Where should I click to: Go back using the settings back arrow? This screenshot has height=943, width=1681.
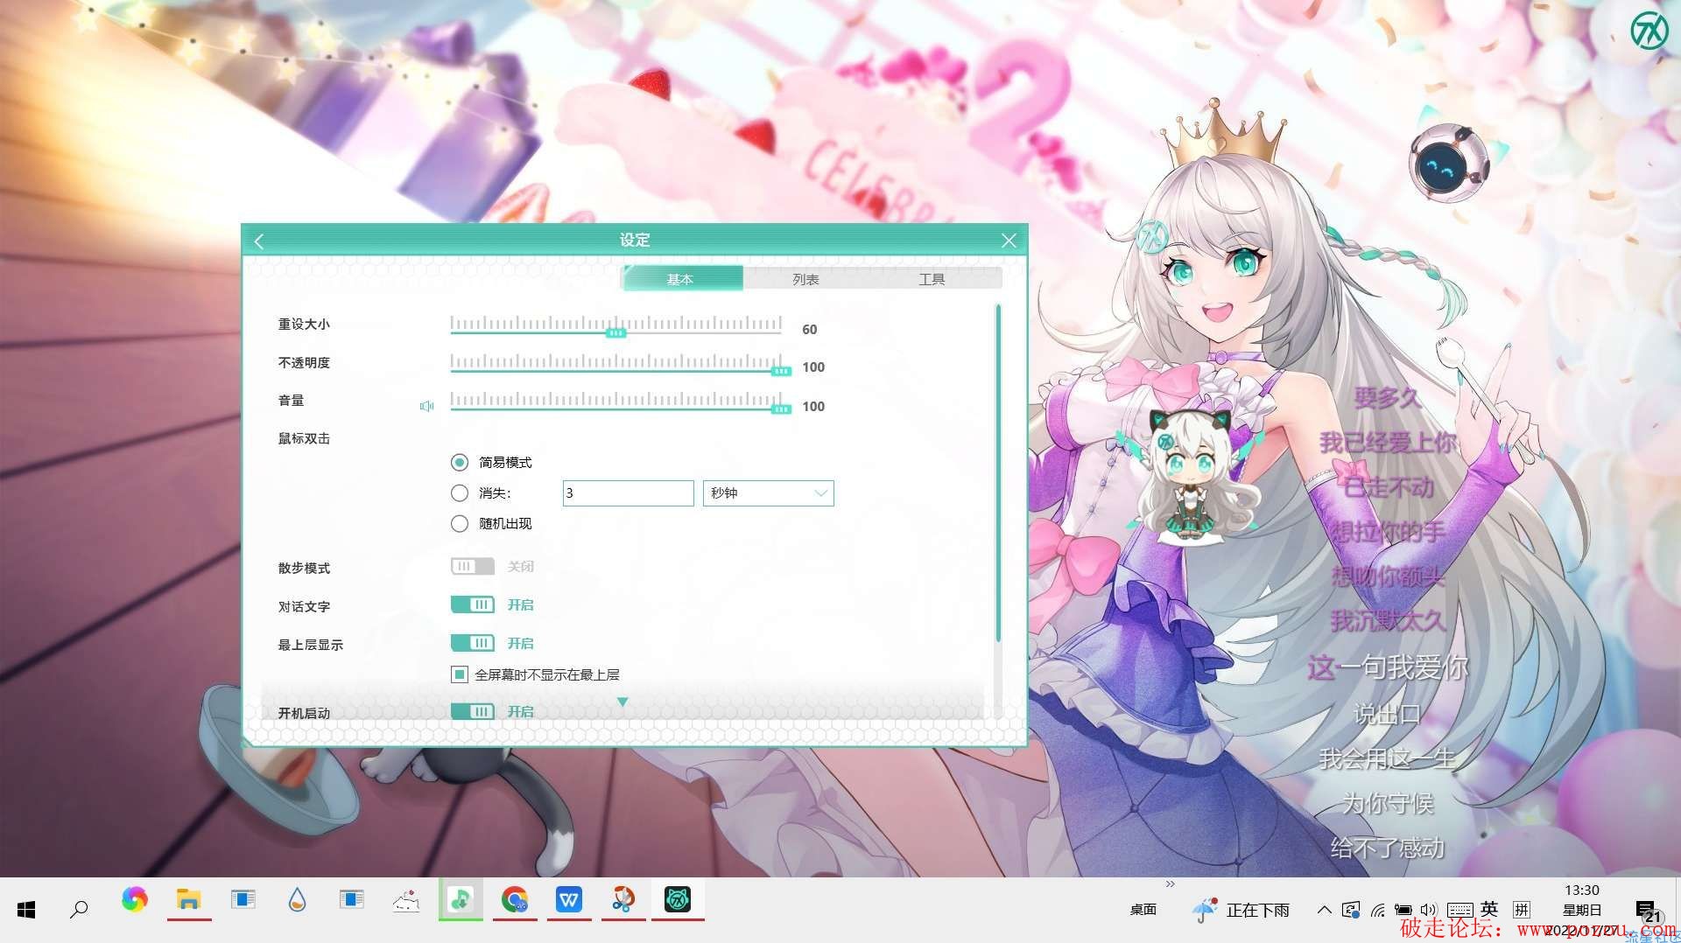[258, 241]
